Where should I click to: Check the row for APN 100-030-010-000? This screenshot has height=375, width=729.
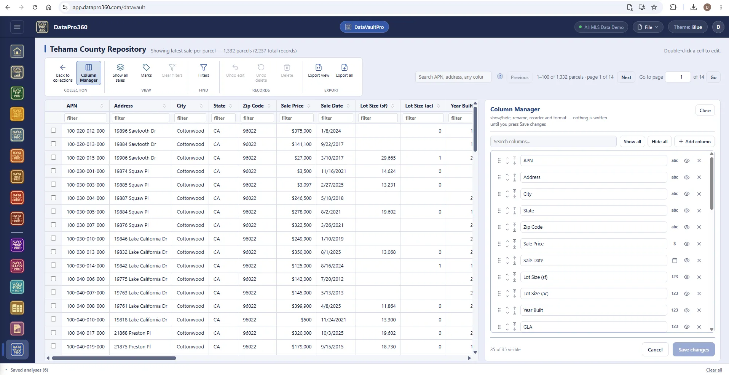pos(53,238)
